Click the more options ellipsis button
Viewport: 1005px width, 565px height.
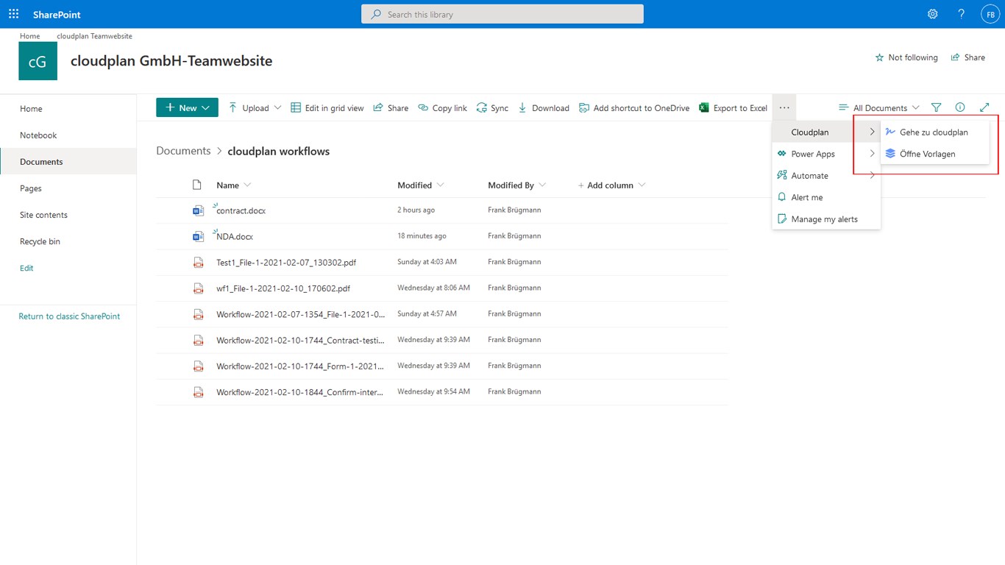(784, 107)
